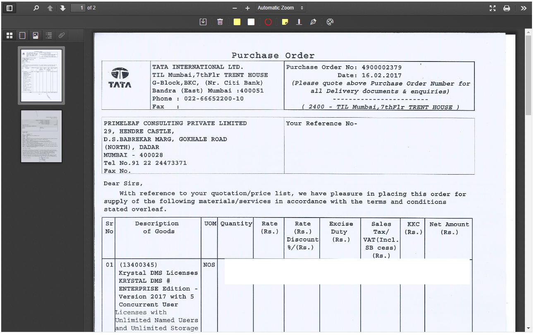
Task: Click 'MUMBAI - 400028' address line
Action: pyautogui.click(x=133, y=155)
